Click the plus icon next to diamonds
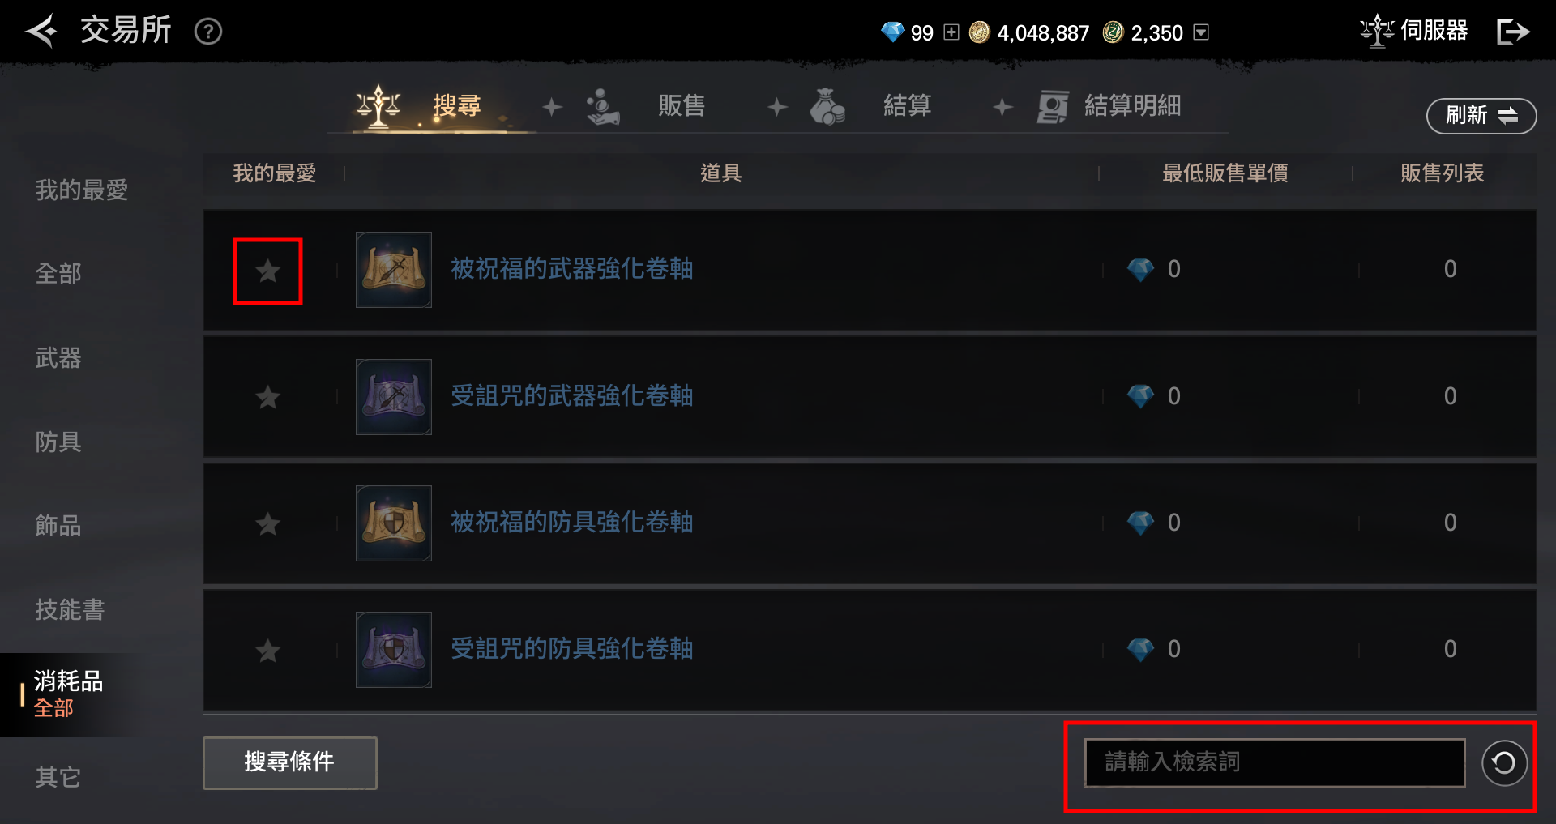 (x=951, y=32)
